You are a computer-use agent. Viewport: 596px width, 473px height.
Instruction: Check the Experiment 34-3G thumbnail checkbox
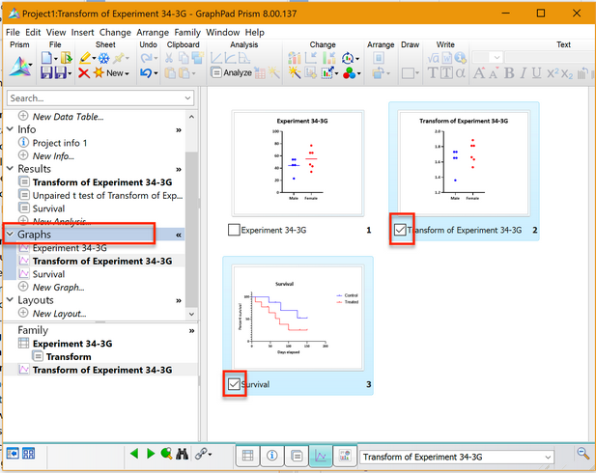click(x=234, y=231)
